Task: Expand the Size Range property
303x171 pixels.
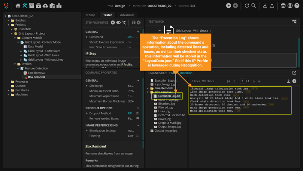Action: [x=87, y=86]
